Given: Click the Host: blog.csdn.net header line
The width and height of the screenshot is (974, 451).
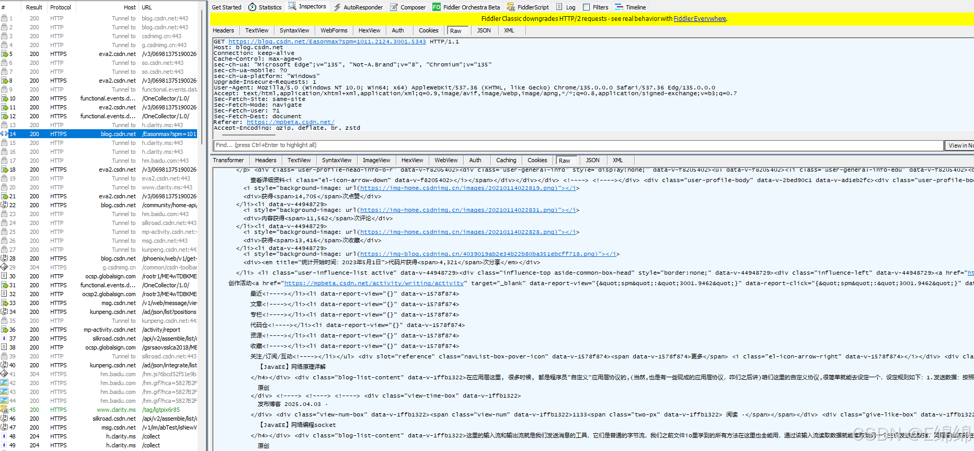Looking at the screenshot, I should tap(248, 48).
